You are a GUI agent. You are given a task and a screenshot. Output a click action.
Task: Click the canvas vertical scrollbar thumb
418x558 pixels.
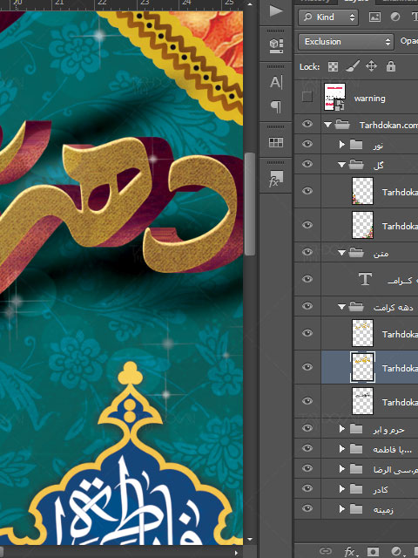[x=250, y=203]
